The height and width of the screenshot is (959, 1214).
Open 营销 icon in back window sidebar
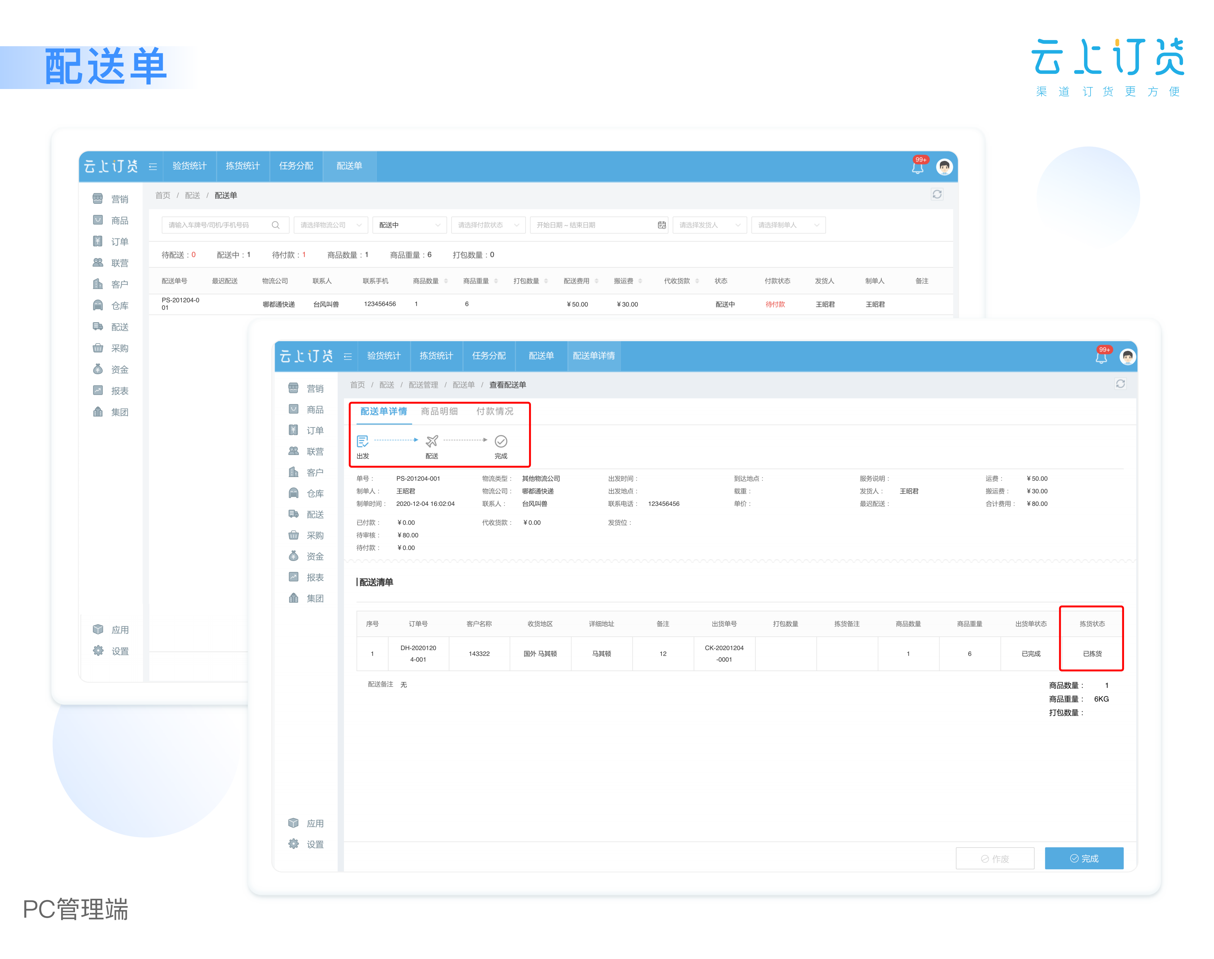98,199
